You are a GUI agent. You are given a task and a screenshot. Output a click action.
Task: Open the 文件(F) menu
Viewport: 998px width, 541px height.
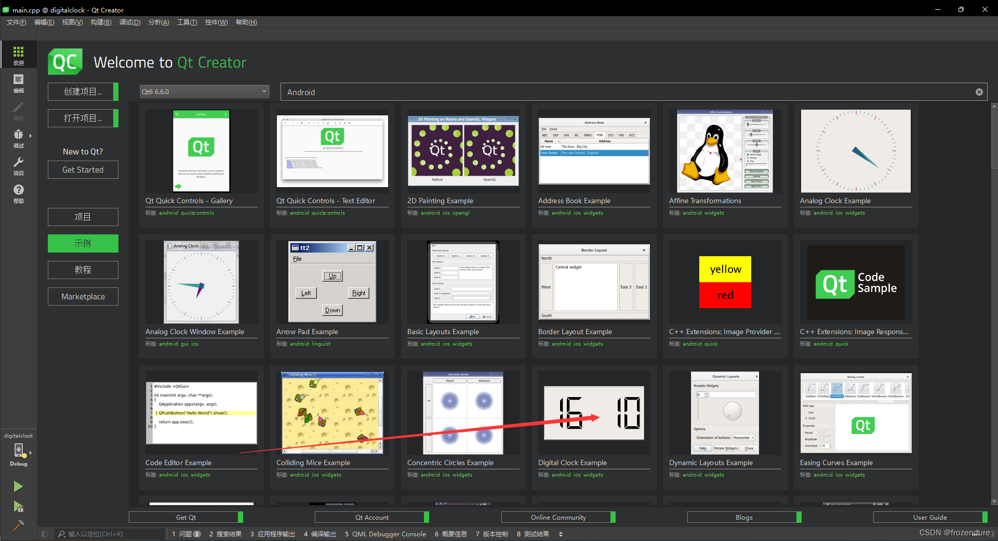(x=16, y=22)
